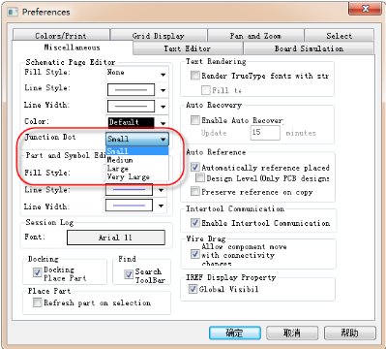Open the Pan and Zoom tab
The height and width of the screenshot is (349, 386).
(255, 36)
